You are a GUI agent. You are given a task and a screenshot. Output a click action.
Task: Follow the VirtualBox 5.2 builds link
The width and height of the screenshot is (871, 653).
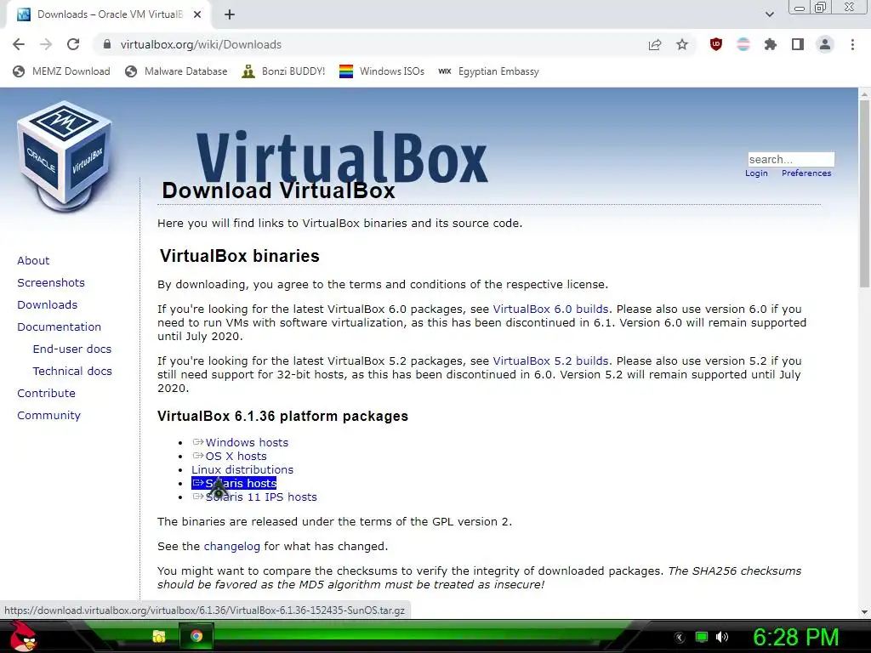click(x=550, y=361)
